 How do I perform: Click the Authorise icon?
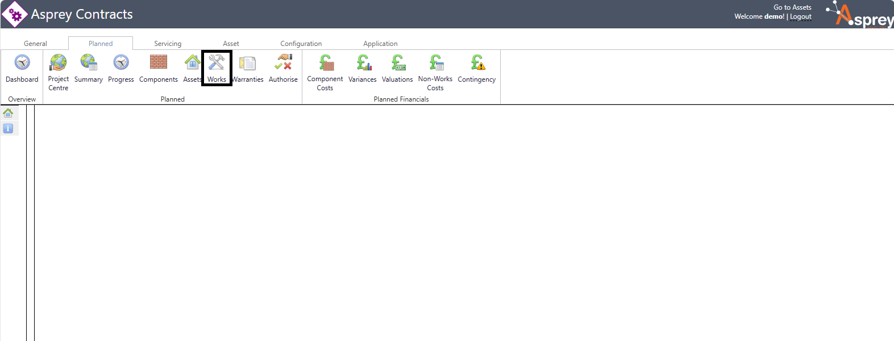point(283,62)
